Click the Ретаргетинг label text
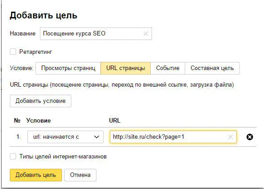 point(35,52)
